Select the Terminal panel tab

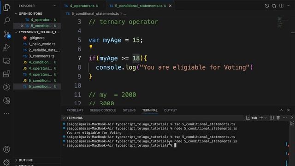coord(150,110)
